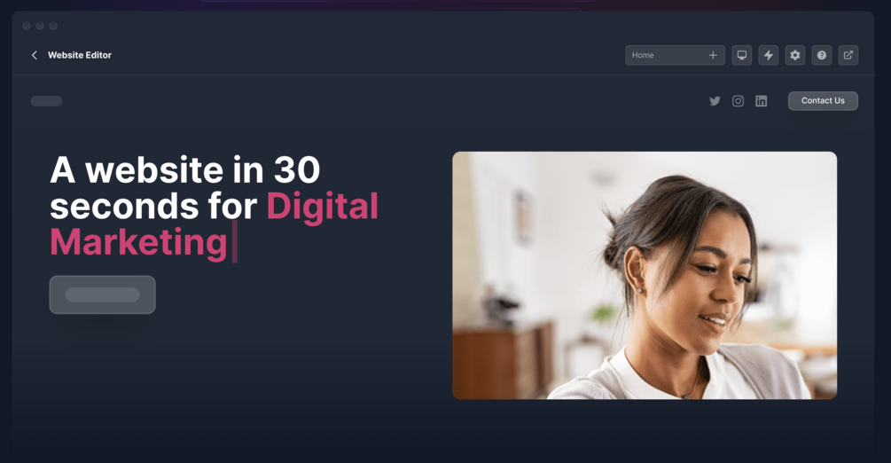This screenshot has height=463, width=891.
Task: Open quick actions with the lightning bolt icon
Action: pyautogui.click(x=769, y=55)
